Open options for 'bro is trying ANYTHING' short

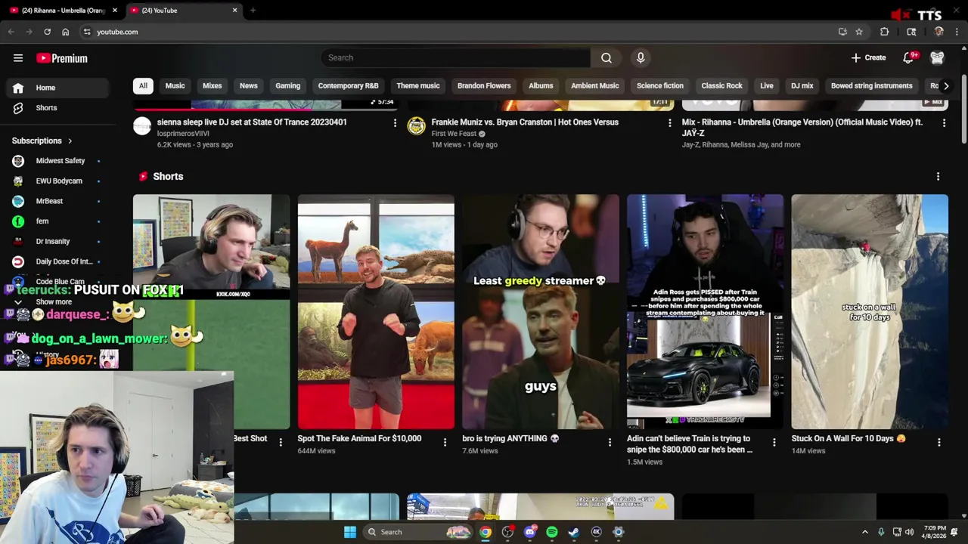click(610, 442)
